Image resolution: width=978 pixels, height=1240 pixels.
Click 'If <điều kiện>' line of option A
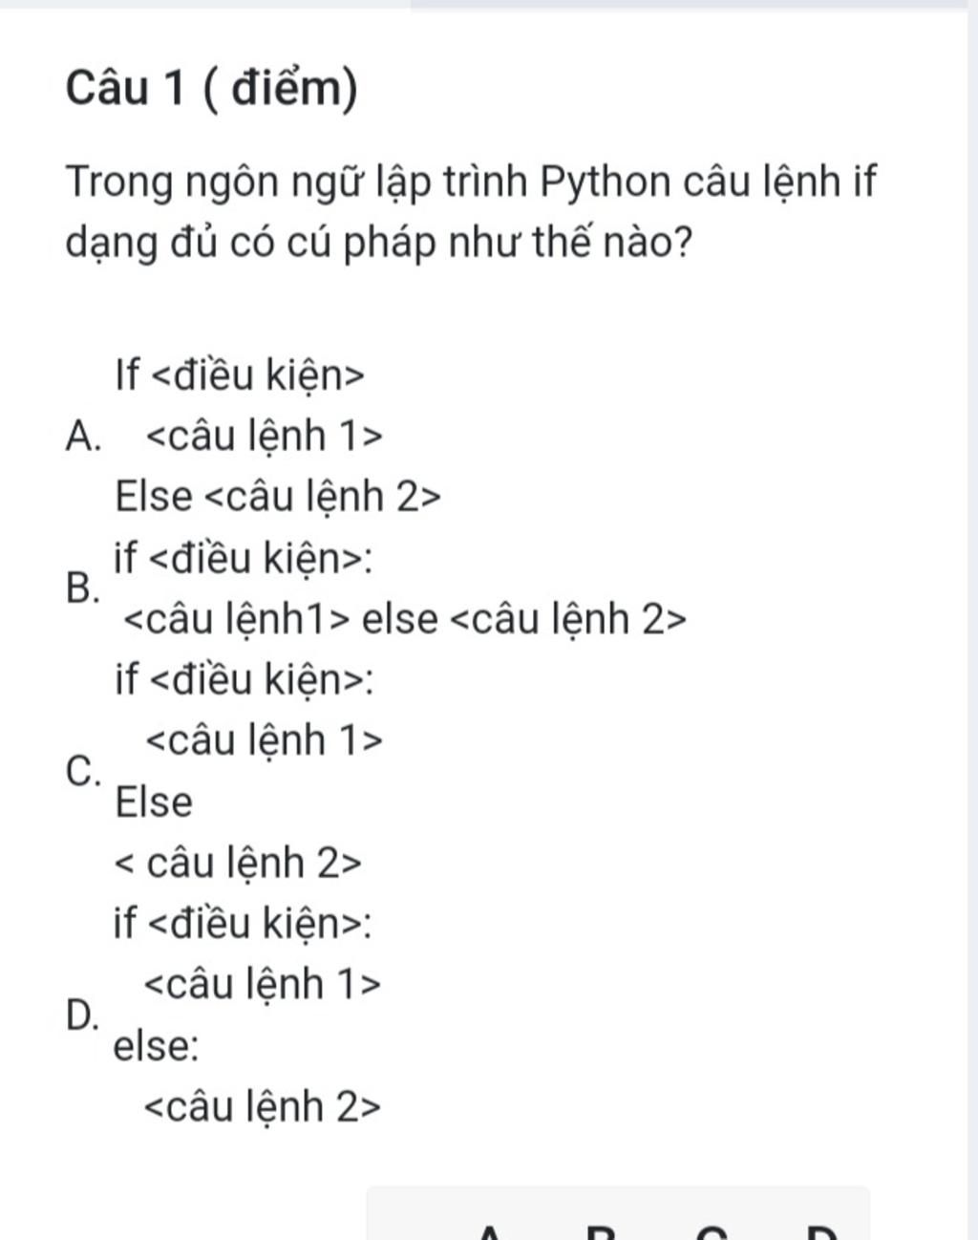click(x=239, y=374)
